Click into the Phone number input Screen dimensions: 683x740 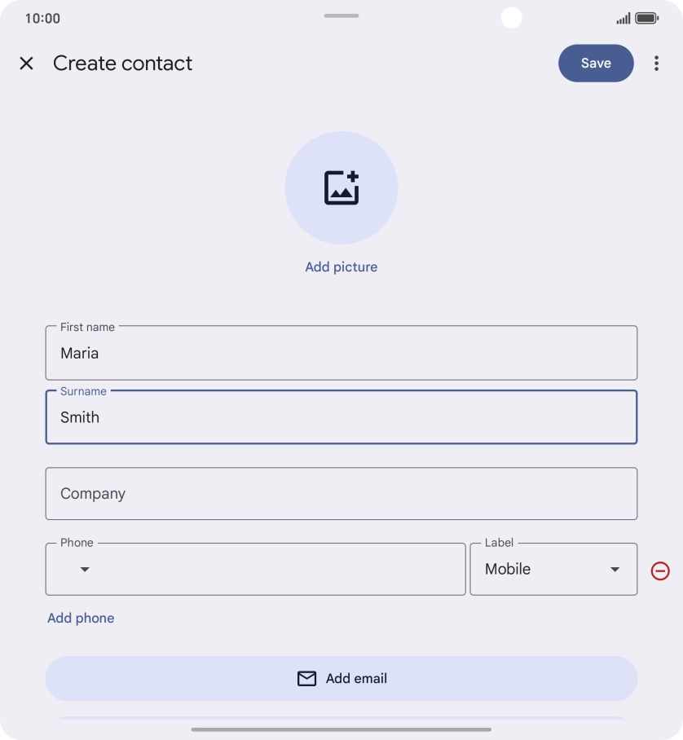click(x=277, y=570)
